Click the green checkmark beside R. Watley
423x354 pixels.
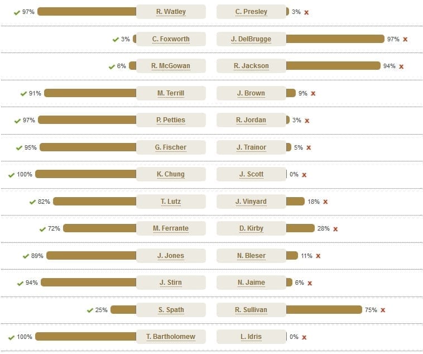tap(17, 12)
